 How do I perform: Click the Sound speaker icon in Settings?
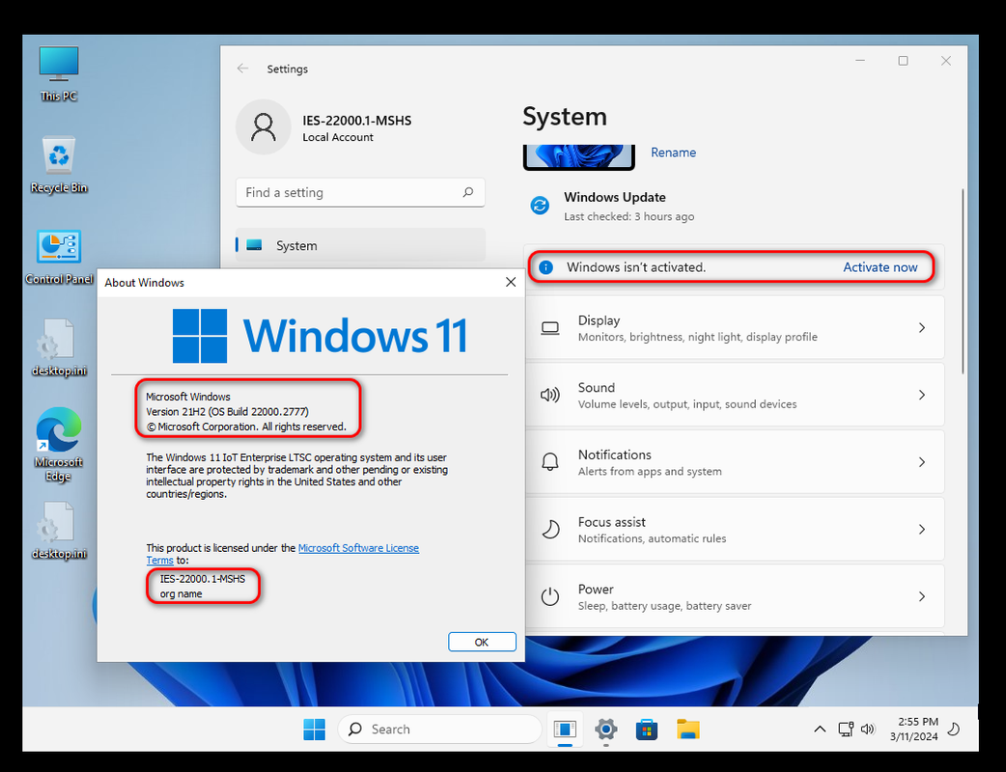point(550,395)
